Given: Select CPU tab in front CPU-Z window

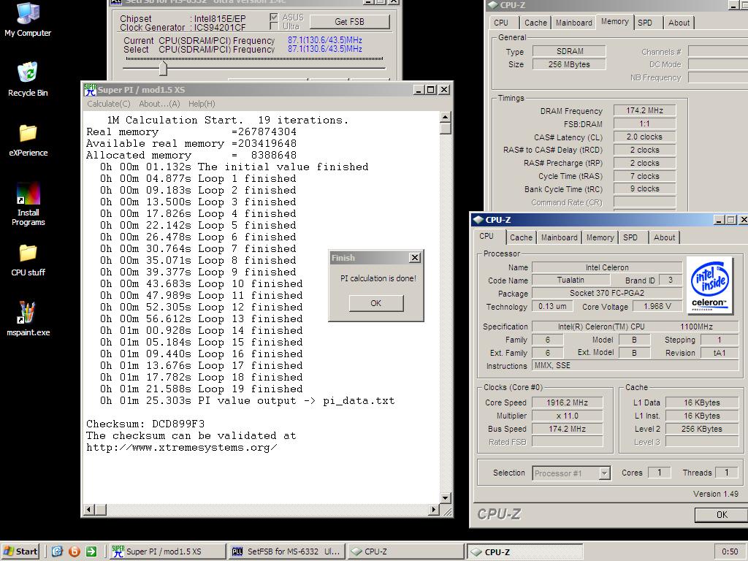Looking at the screenshot, I should (x=486, y=236).
